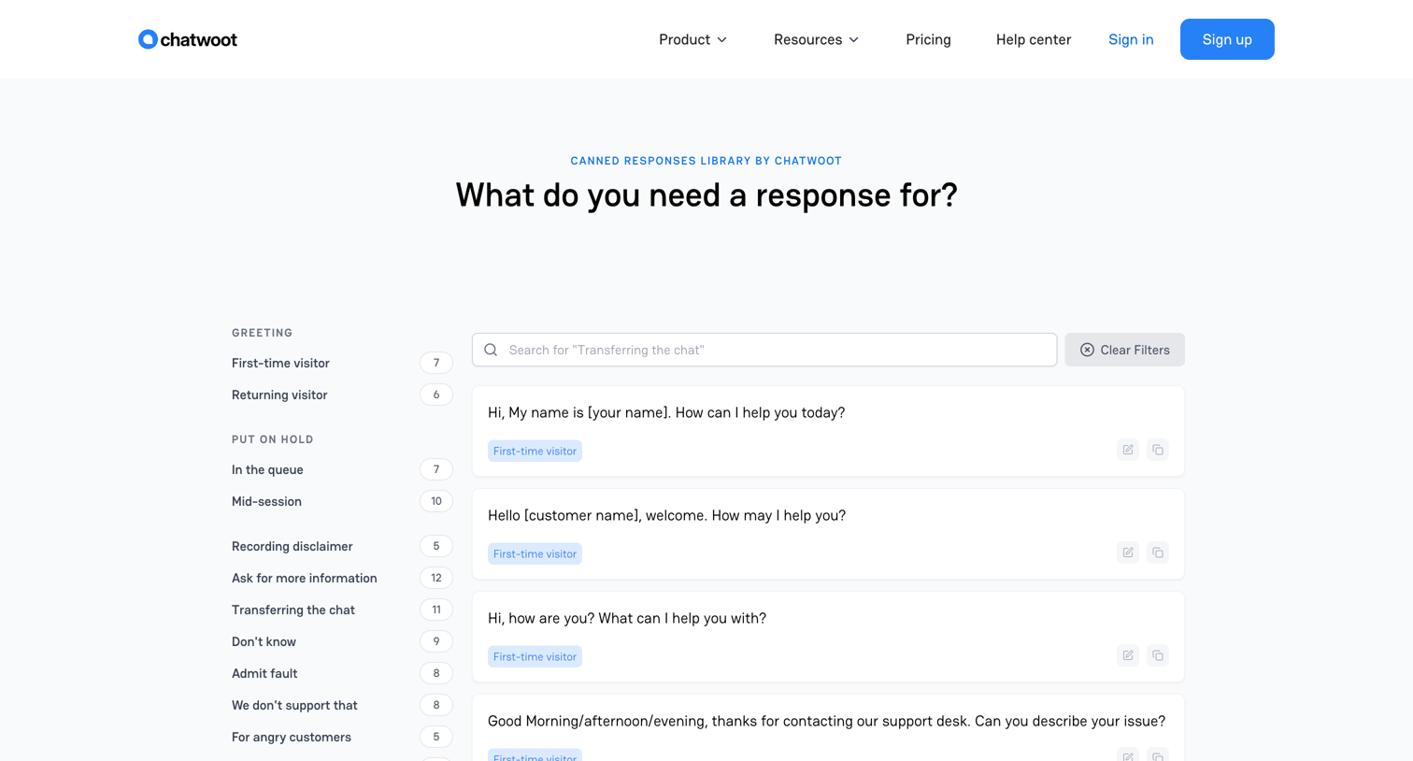Filter by First-time visitor category

tap(342, 363)
